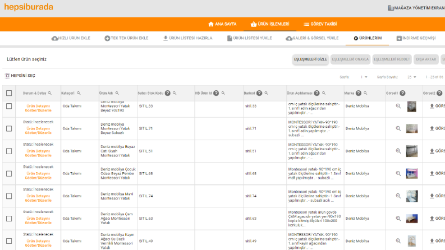Open help icon next to Satıcı Stok Kodu
This screenshot has width=445, height=250.
(x=168, y=93)
